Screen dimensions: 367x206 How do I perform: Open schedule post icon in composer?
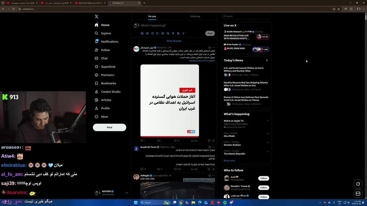[168, 33]
